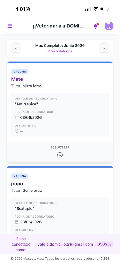Select the Mes Completo: Junio 2026 label
Viewport: 120px width, 263px height.
pyautogui.click(x=60, y=46)
